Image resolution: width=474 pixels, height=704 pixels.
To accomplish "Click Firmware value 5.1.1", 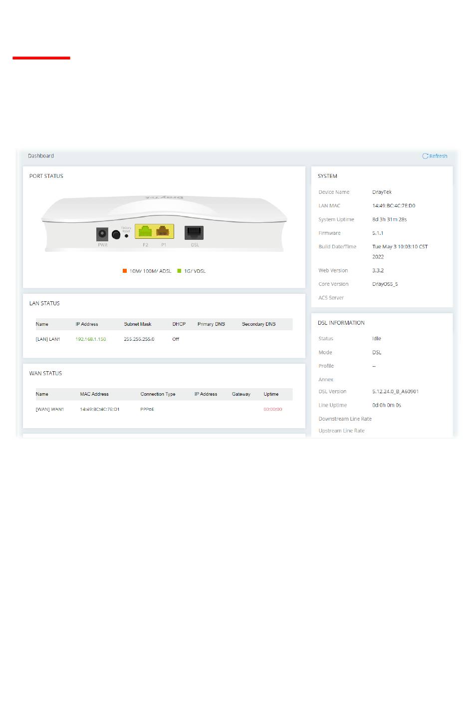I will (378, 233).
